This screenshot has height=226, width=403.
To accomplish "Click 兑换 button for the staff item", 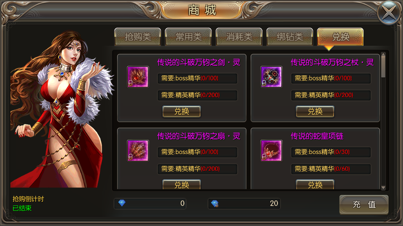I will tap(315, 111).
